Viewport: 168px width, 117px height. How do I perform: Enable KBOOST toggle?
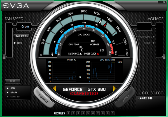tap(154, 43)
